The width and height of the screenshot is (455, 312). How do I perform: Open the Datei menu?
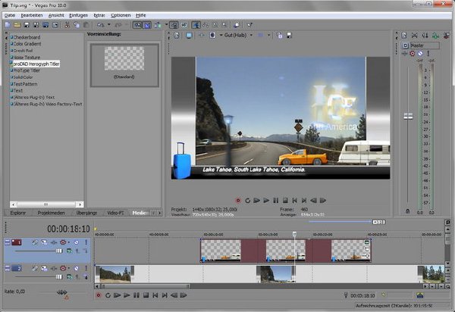click(10, 15)
